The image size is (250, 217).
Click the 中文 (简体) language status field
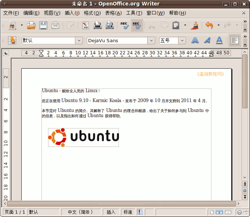(x=81, y=212)
